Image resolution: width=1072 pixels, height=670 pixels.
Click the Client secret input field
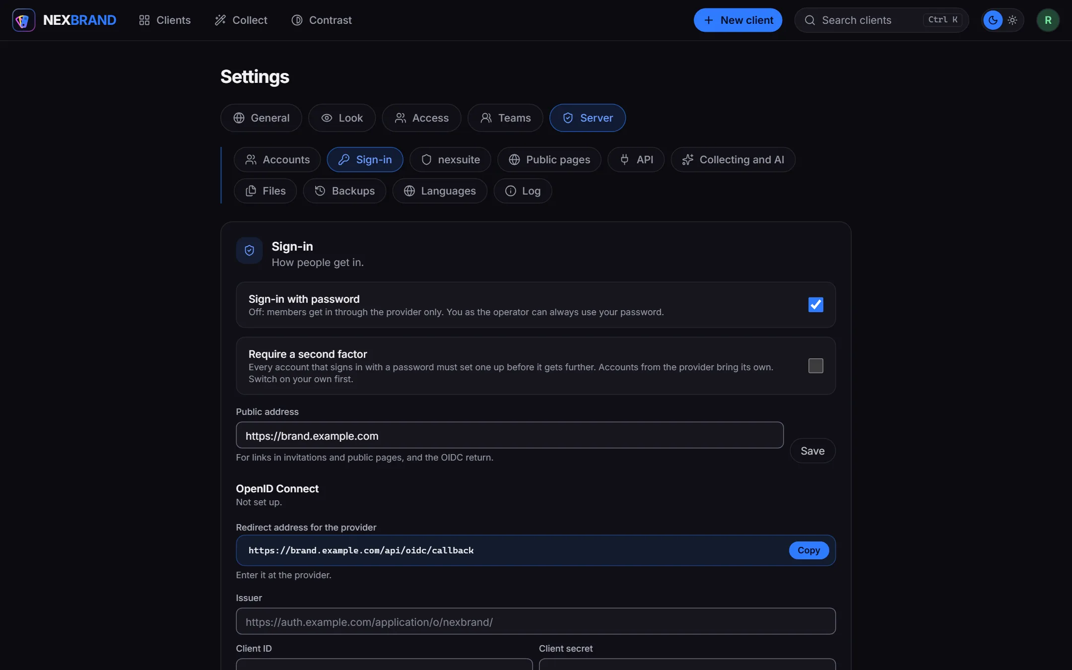click(x=687, y=664)
